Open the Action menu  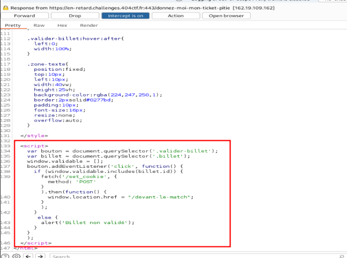(x=175, y=15)
